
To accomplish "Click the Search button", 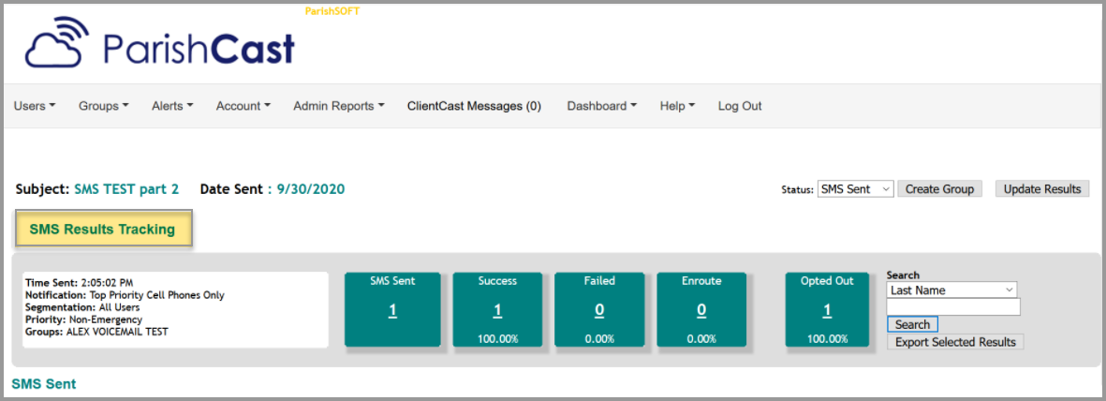I will pyautogui.click(x=912, y=325).
